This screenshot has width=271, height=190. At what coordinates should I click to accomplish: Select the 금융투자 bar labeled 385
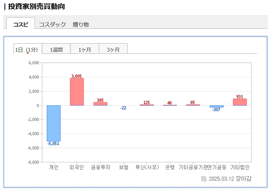(x=100, y=104)
